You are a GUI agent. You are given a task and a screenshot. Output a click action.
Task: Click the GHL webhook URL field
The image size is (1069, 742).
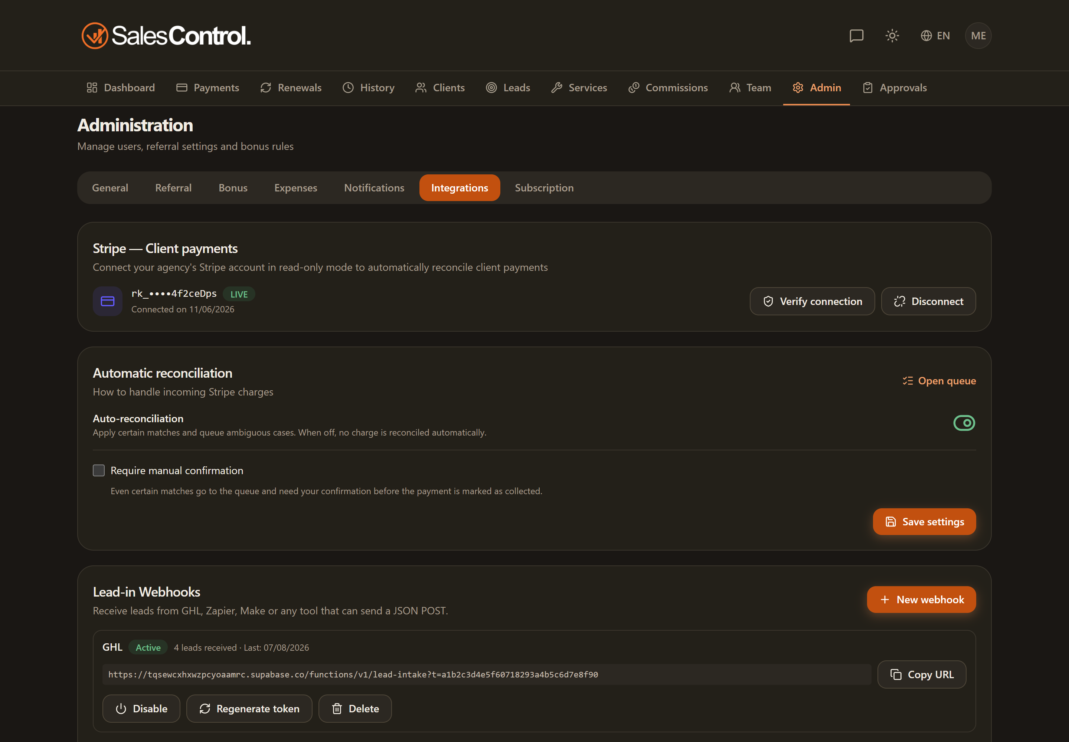point(487,674)
